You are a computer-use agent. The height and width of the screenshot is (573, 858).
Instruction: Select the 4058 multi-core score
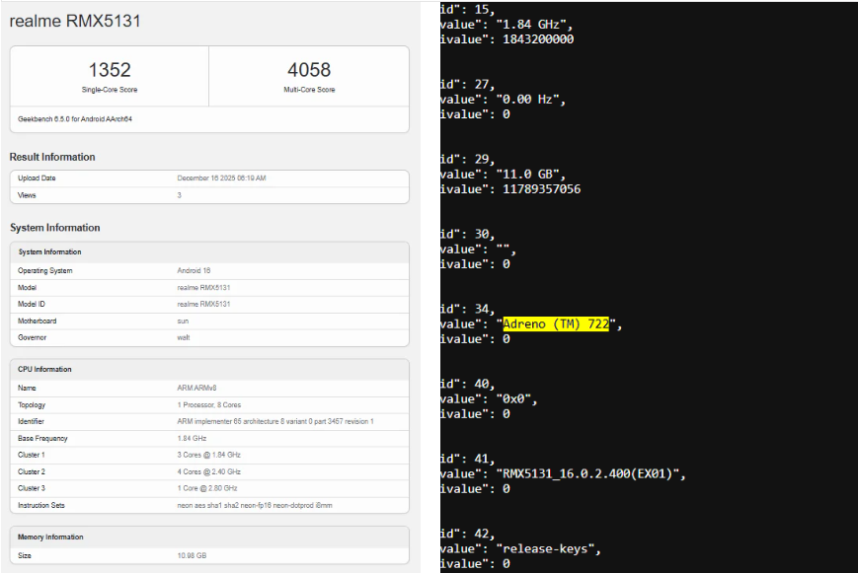pos(309,70)
